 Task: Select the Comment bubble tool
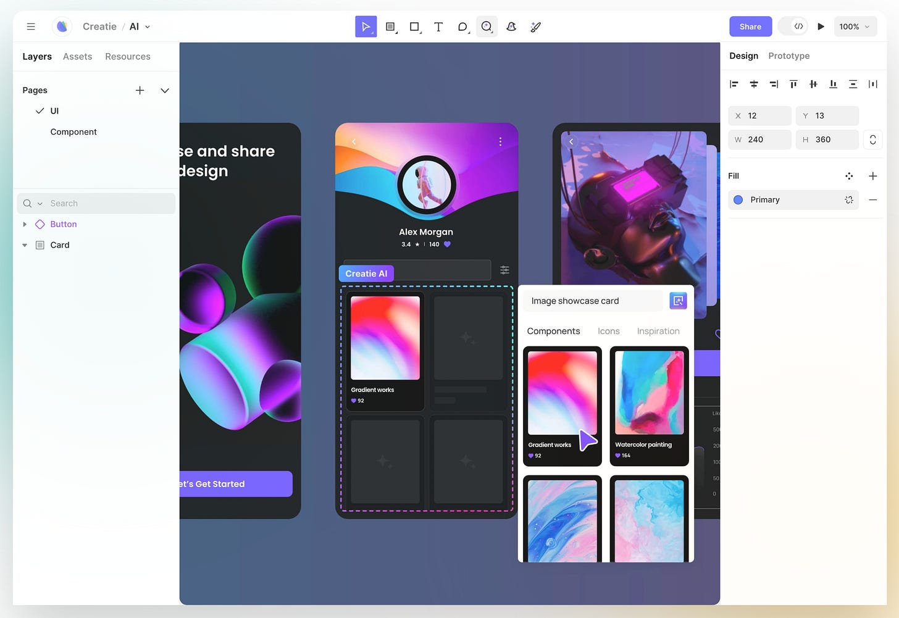coord(462,27)
